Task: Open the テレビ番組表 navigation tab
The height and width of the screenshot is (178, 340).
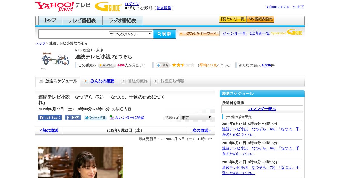Action: click(x=82, y=20)
